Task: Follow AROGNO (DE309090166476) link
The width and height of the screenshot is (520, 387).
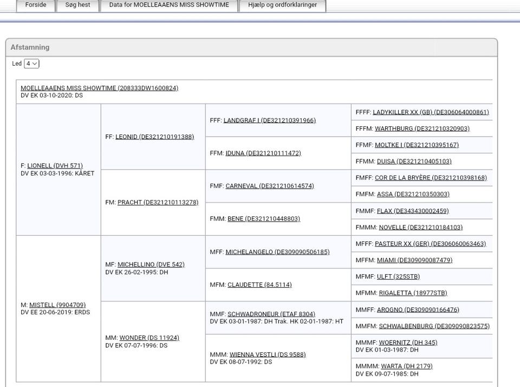Action: (418, 309)
